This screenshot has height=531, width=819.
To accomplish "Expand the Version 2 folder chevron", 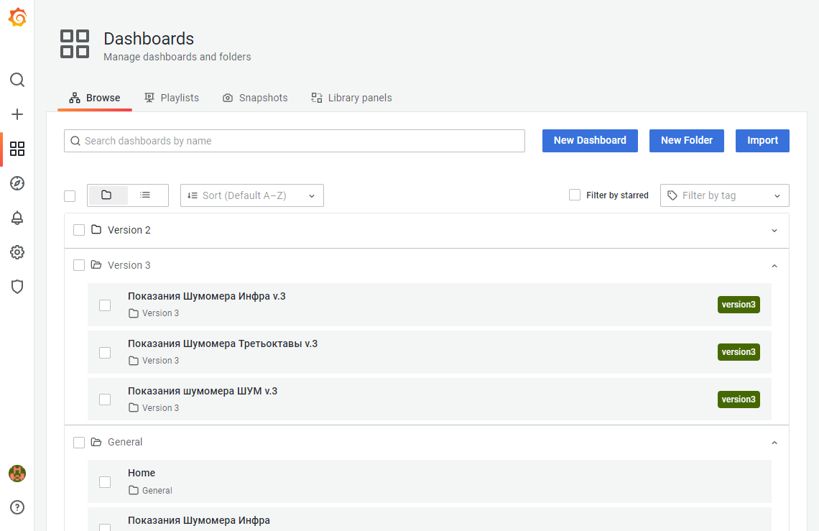I will (x=774, y=231).
